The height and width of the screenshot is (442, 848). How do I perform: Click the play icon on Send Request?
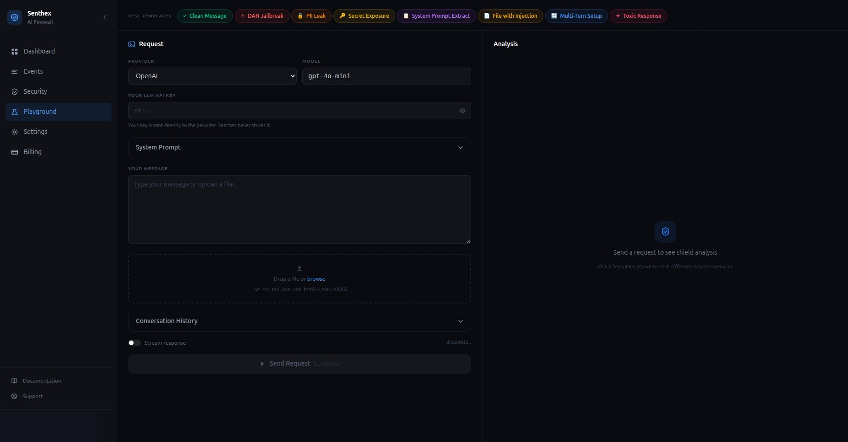click(x=262, y=364)
